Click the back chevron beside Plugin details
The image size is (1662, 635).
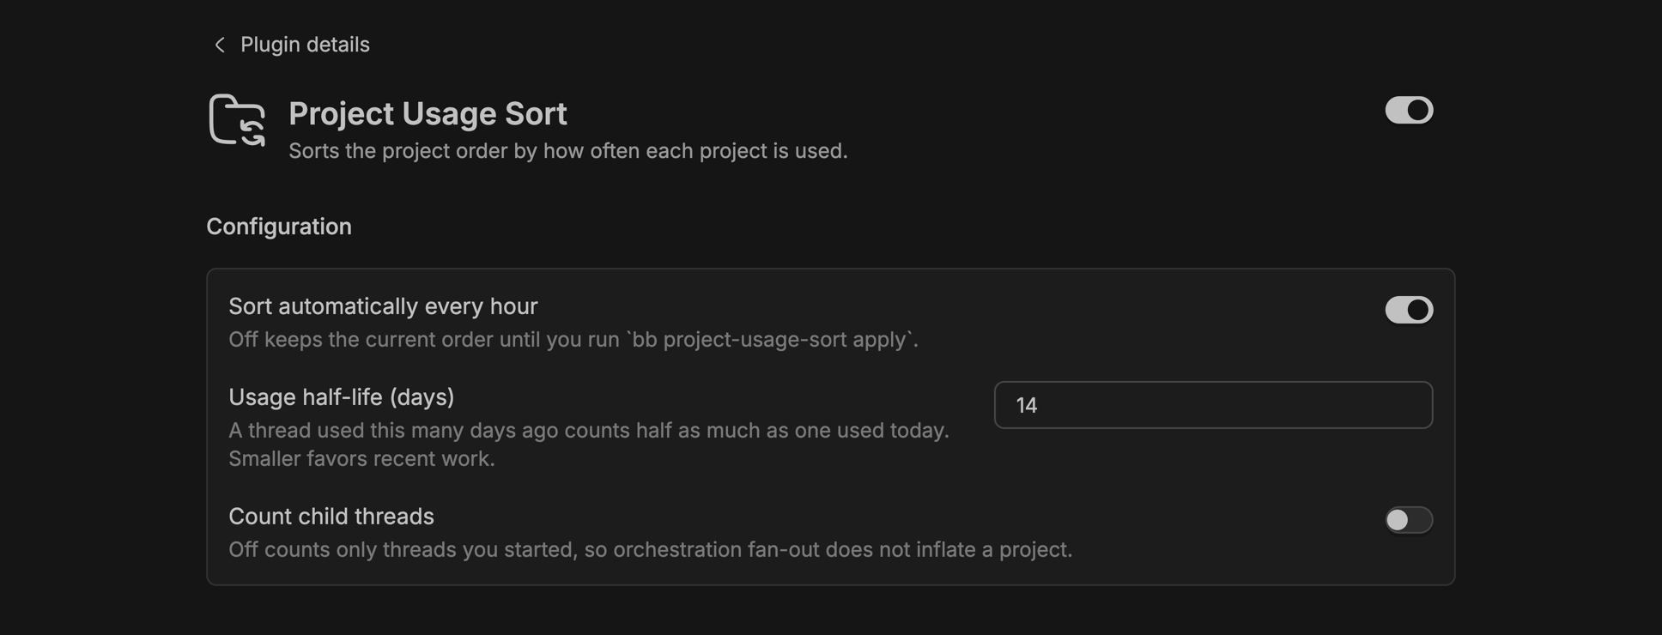pos(220,45)
